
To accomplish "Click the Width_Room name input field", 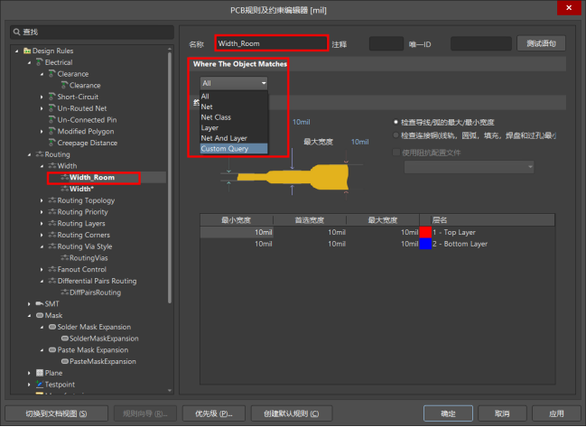I will tap(271, 43).
